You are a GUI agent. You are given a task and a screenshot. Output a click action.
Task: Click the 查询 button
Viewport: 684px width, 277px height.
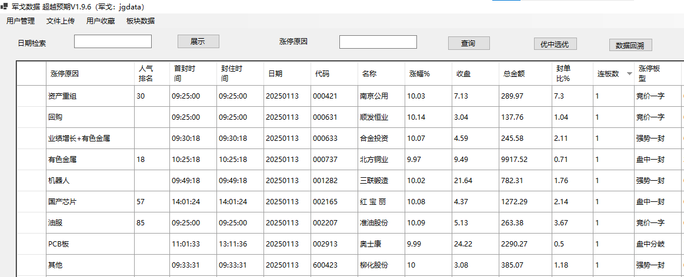469,43
